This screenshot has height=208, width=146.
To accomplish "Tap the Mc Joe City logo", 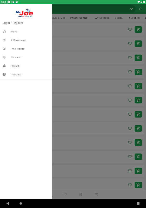I will click(x=24, y=13).
